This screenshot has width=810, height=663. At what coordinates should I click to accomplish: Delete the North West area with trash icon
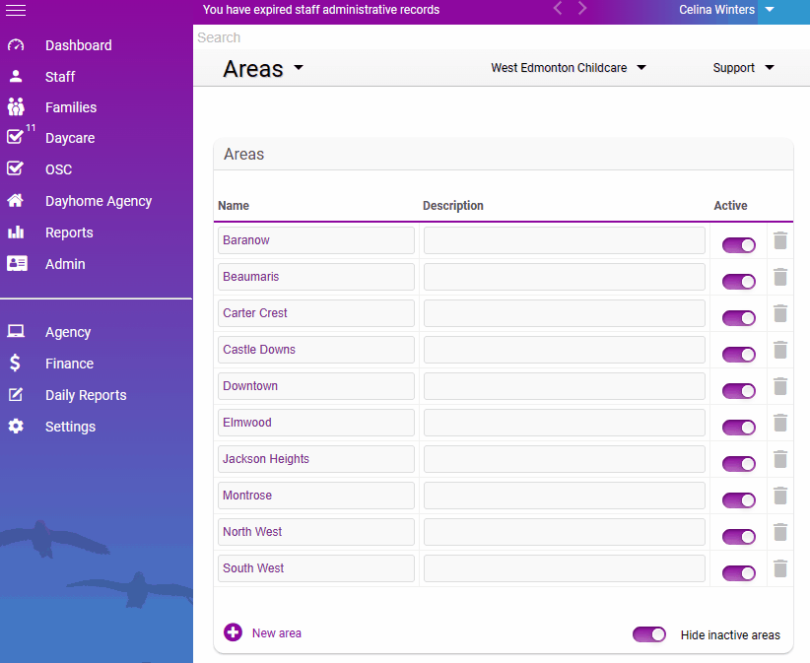coord(780,532)
